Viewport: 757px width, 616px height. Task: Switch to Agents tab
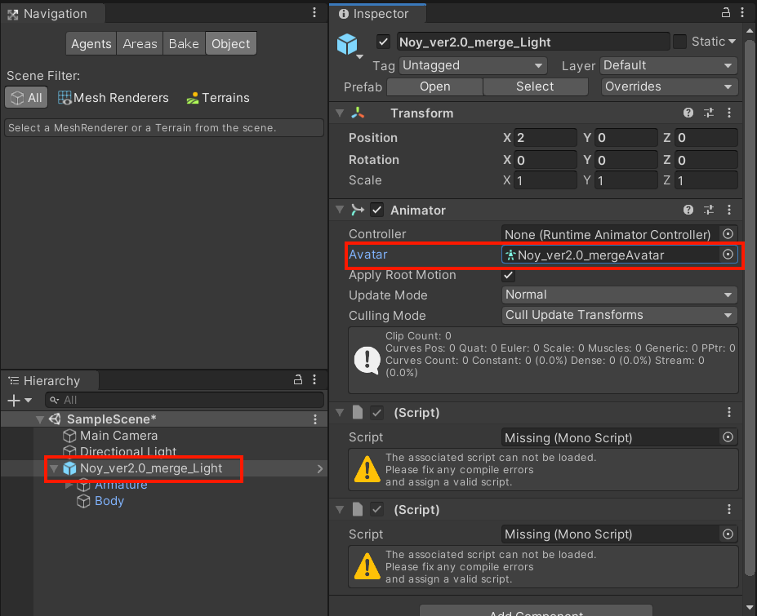coord(91,43)
